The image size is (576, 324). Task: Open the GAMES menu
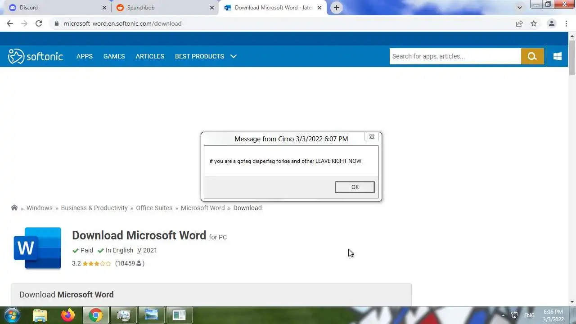(114, 56)
